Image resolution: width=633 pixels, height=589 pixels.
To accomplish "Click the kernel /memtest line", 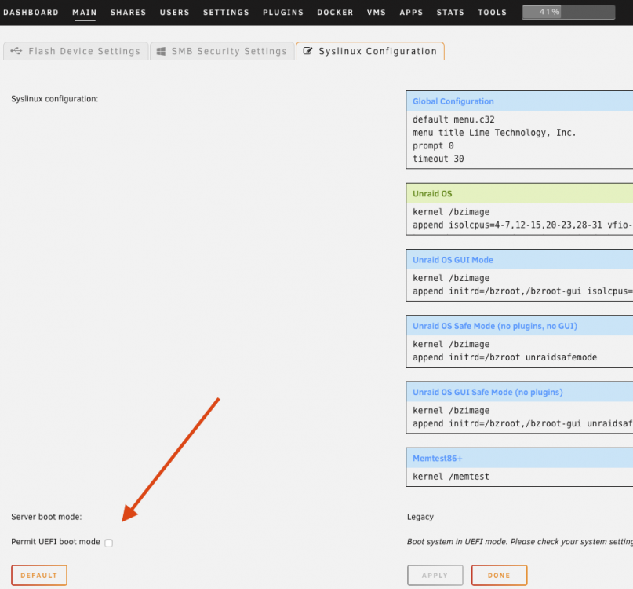I will pos(450,477).
